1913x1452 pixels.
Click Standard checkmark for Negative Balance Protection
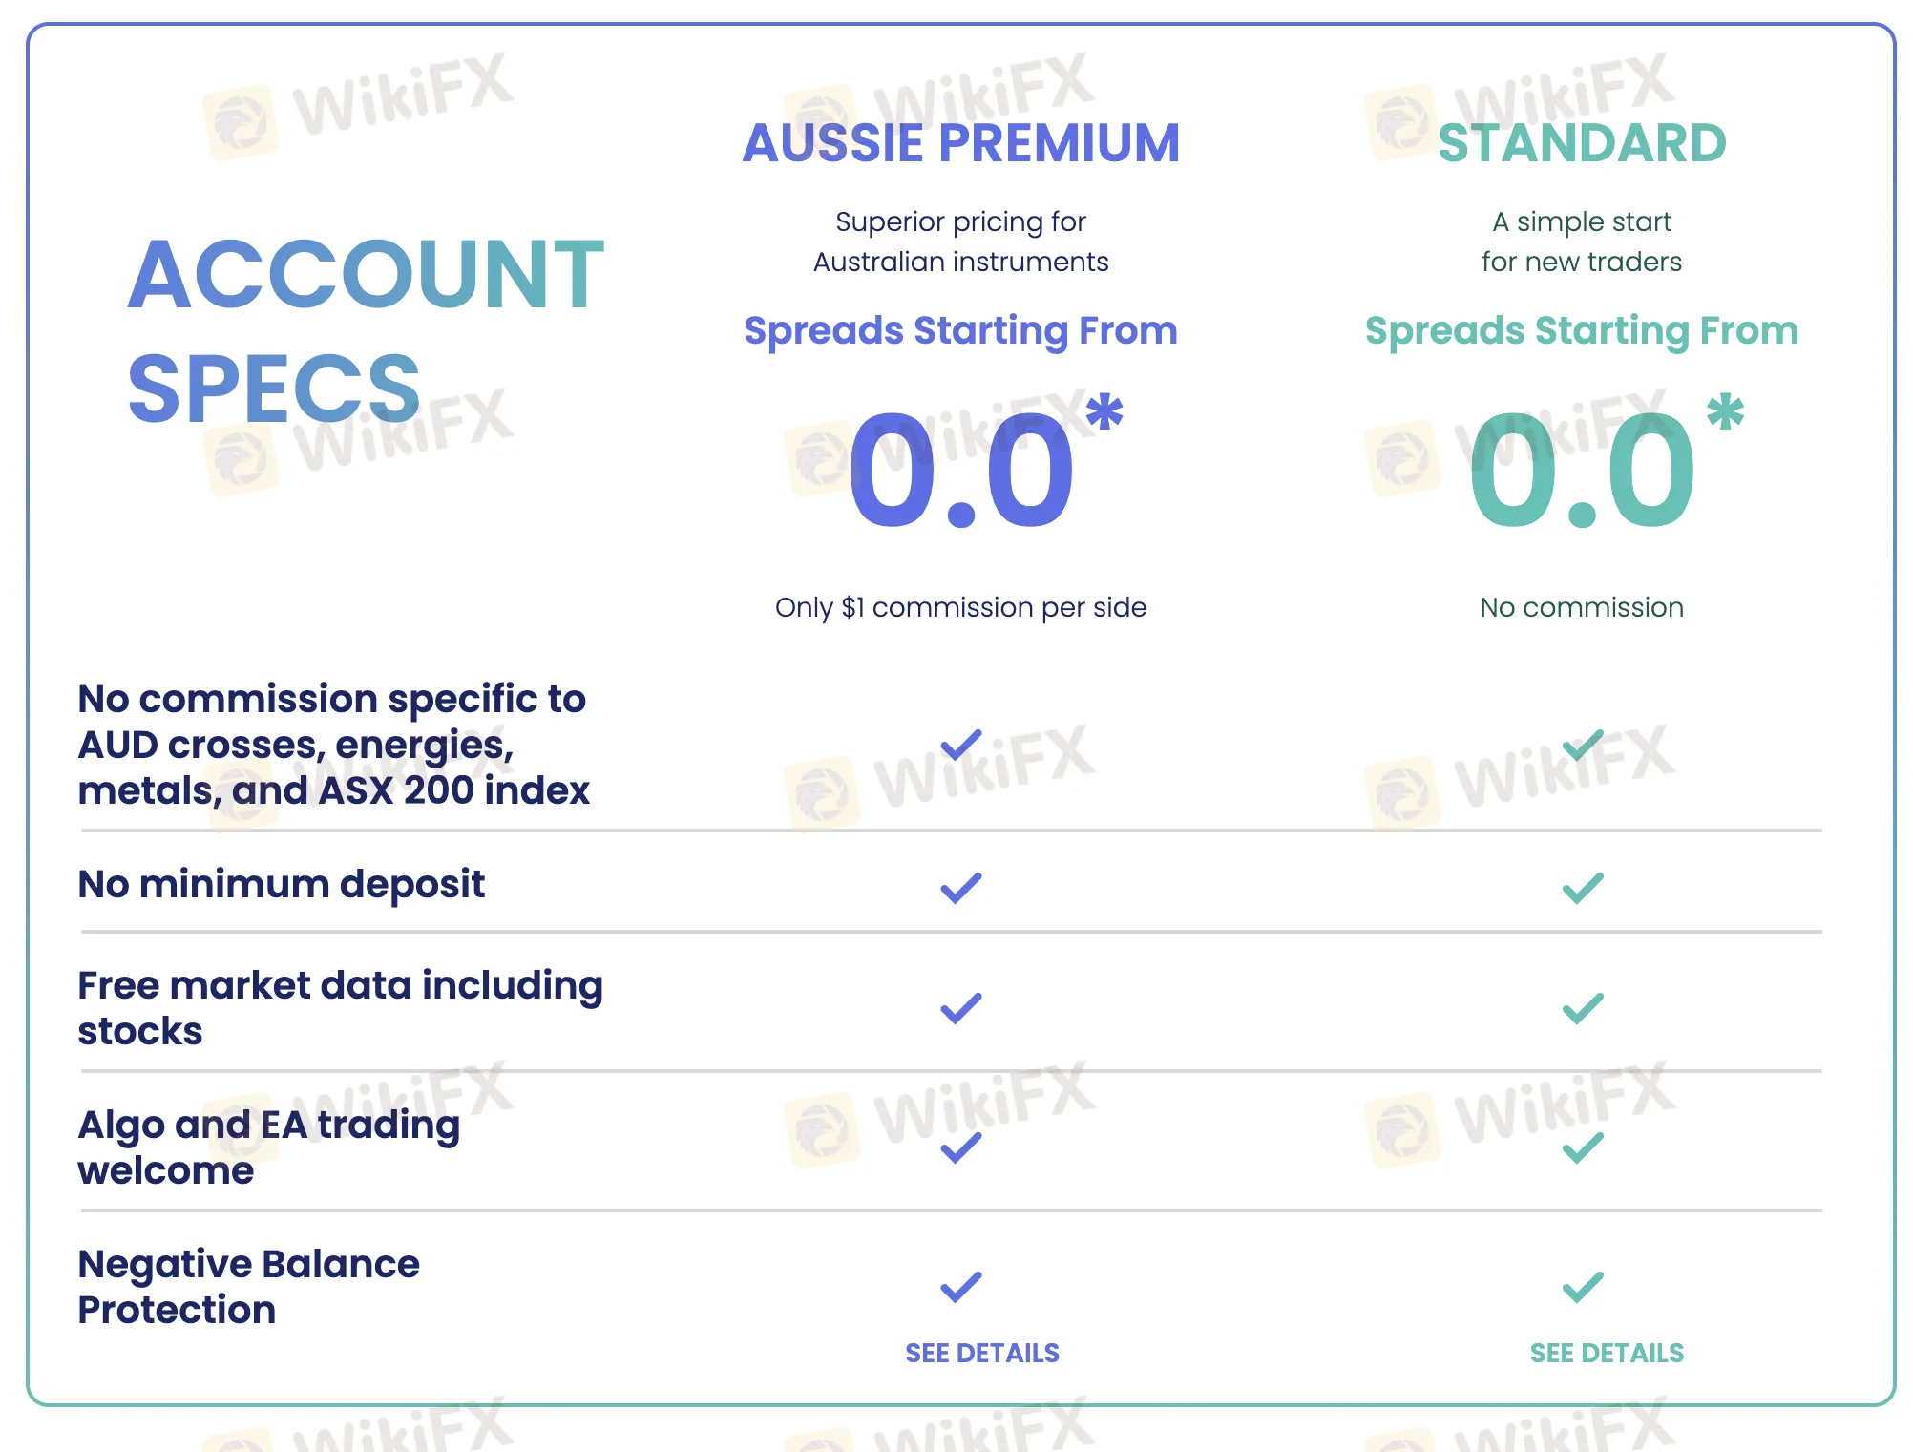[1582, 1287]
